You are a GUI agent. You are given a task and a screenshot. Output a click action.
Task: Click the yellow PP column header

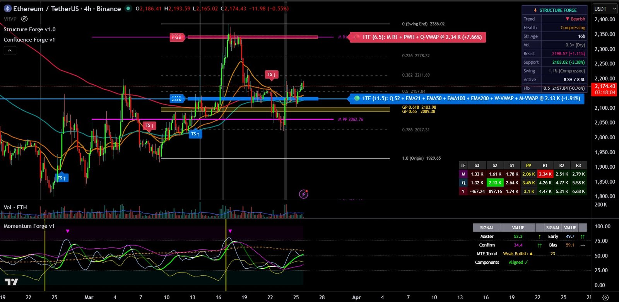click(528, 165)
